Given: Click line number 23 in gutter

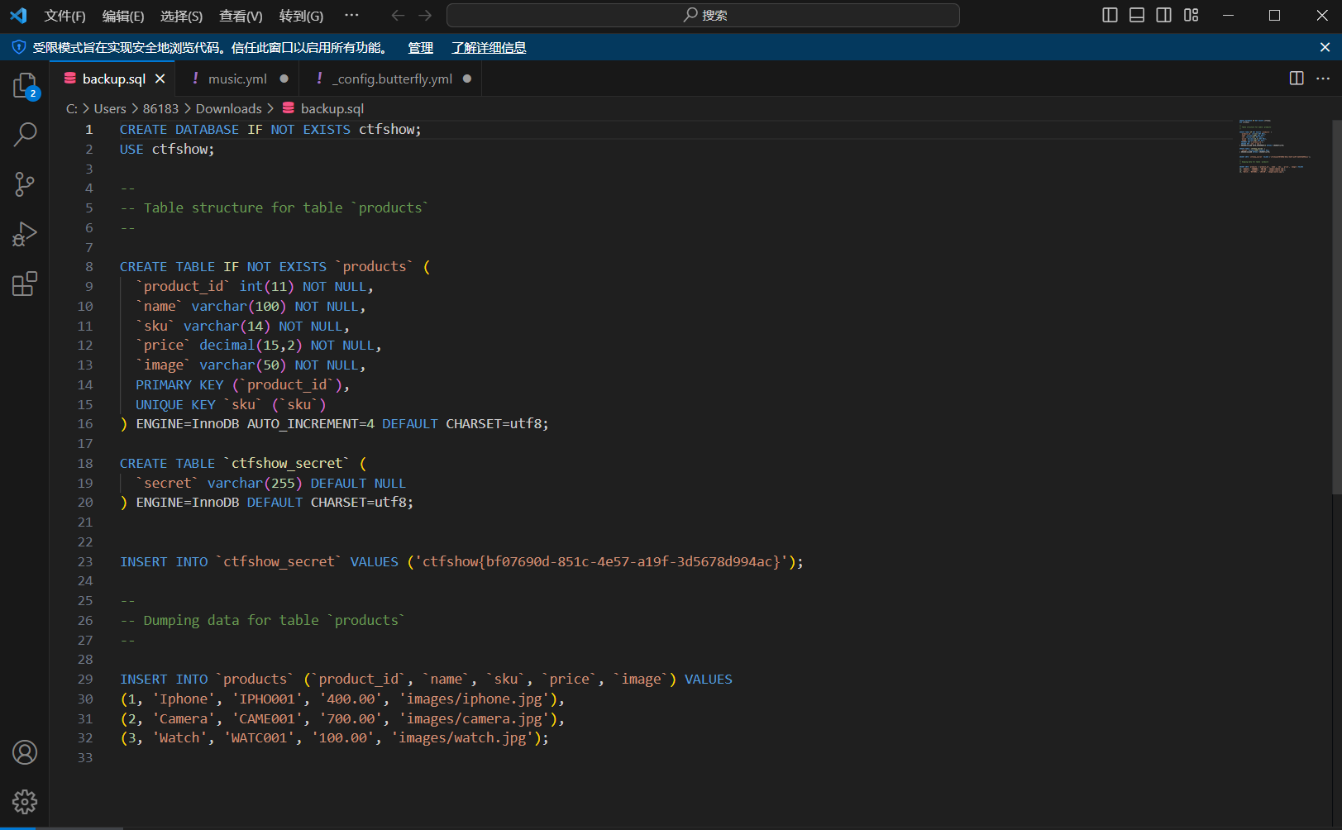Looking at the screenshot, I should (85, 561).
